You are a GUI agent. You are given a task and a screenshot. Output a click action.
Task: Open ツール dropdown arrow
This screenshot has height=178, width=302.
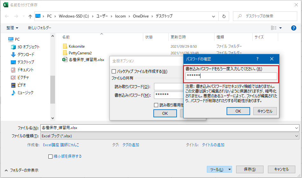pyautogui.click(x=229, y=169)
